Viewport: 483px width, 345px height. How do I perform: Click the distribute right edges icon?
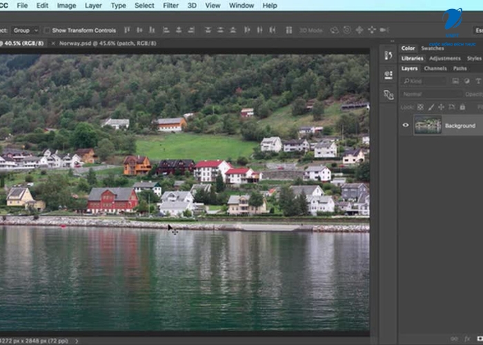tap(273, 30)
